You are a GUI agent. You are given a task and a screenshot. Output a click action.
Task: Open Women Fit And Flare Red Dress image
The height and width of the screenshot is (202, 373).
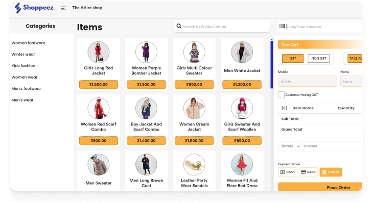[242, 164]
